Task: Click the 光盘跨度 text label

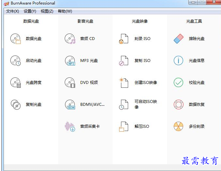Action: (x=34, y=83)
